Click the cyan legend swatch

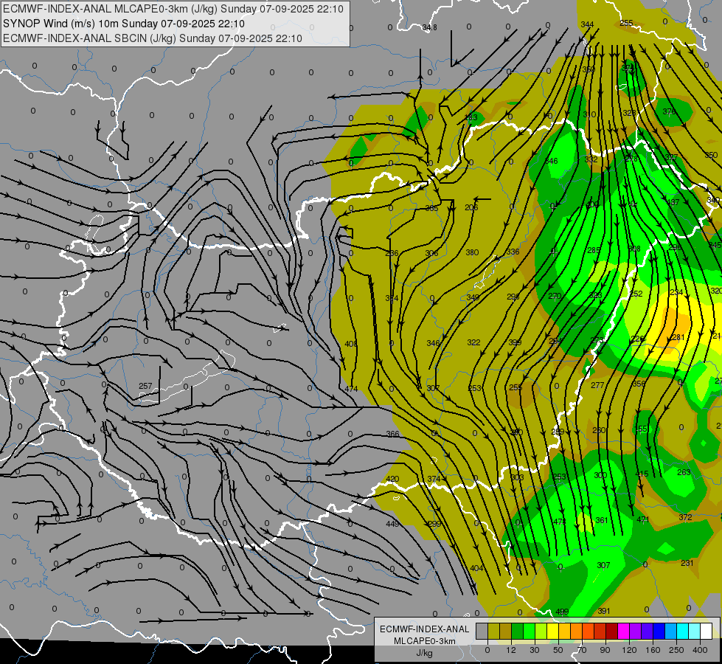point(682,631)
